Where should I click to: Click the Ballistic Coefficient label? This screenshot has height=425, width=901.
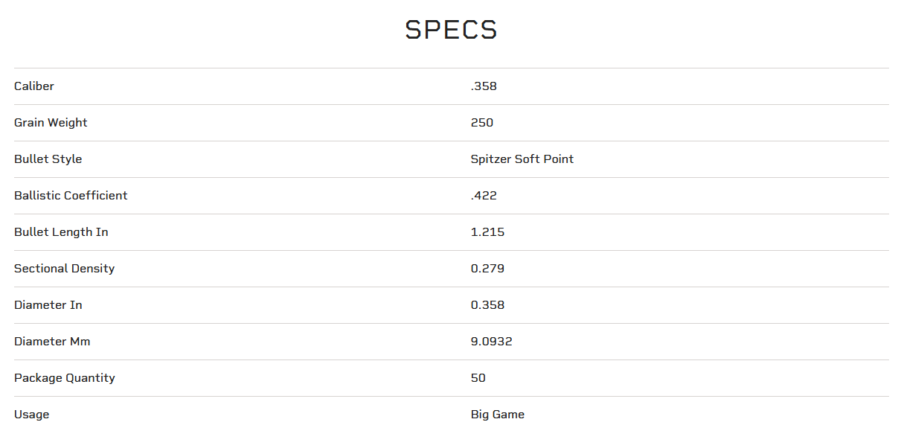71,196
